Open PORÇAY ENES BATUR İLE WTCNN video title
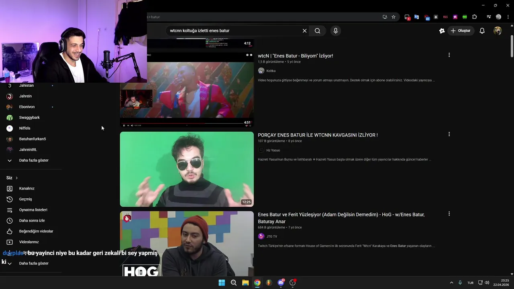The image size is (514, 289). pyautogui.click(x=318, y=135)
